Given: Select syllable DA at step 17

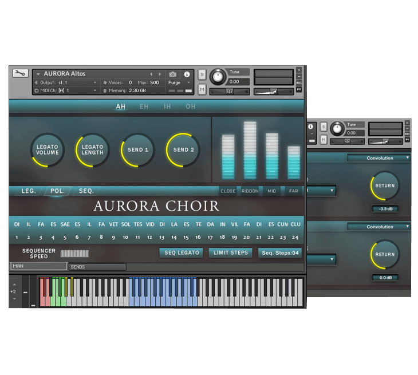Looking at the screenshot, I should click(x=210, y=224).
